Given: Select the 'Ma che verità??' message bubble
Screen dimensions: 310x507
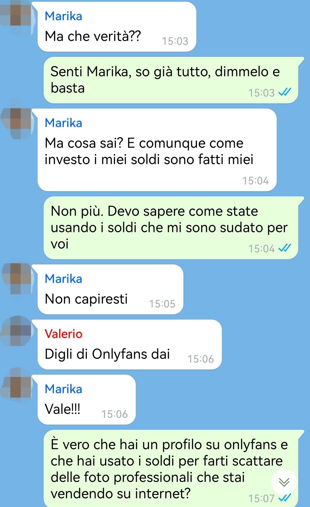Looking at the screenshot, I should [117, 27].
